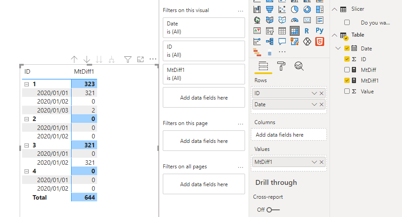Select the R script visual
Screen dimensions: 402x217
point(307,31)
